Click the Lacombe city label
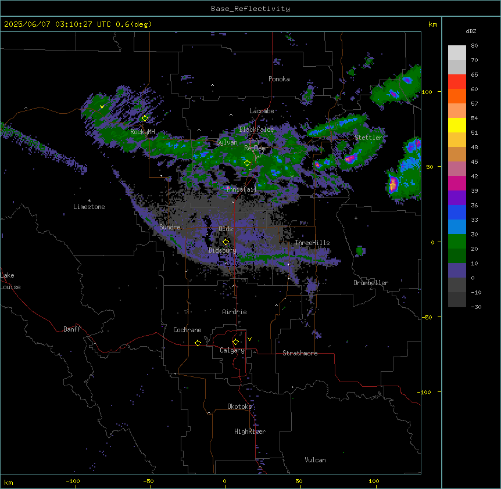 [262, 111]
